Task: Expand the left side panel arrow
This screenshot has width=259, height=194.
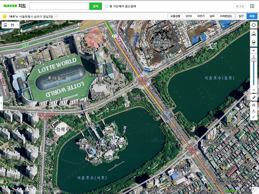Action: (x=1, y=103)
